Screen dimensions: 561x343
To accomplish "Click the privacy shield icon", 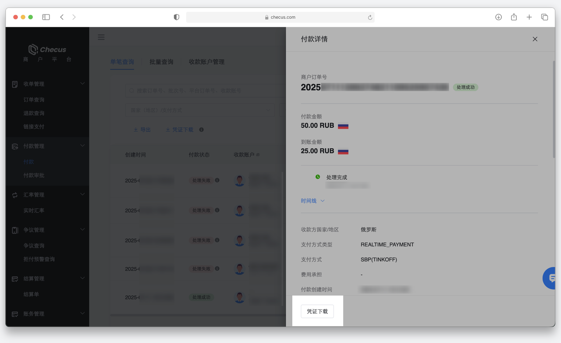I will click(x=176, y=17).
